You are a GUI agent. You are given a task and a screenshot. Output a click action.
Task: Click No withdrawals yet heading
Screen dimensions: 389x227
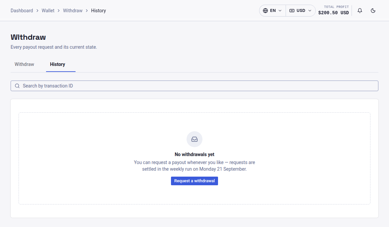click(x=194, y=154)
